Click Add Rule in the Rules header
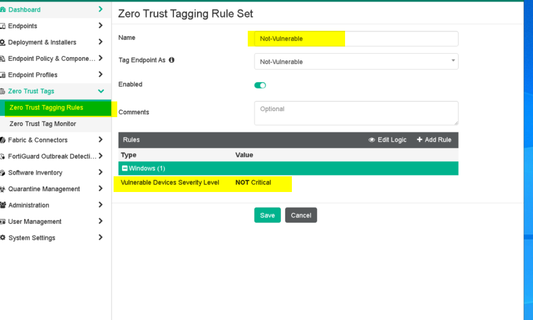The image size is (533, 320). click(434, 139)
